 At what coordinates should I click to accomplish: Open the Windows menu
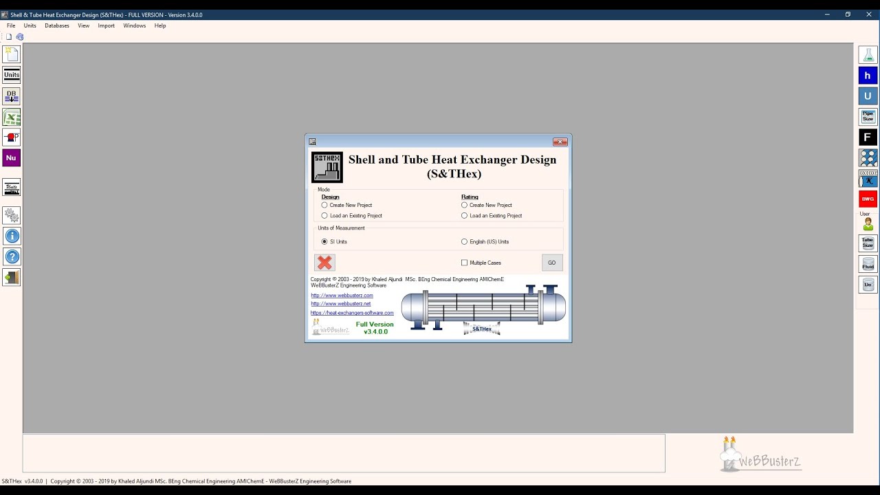point(135,25)
